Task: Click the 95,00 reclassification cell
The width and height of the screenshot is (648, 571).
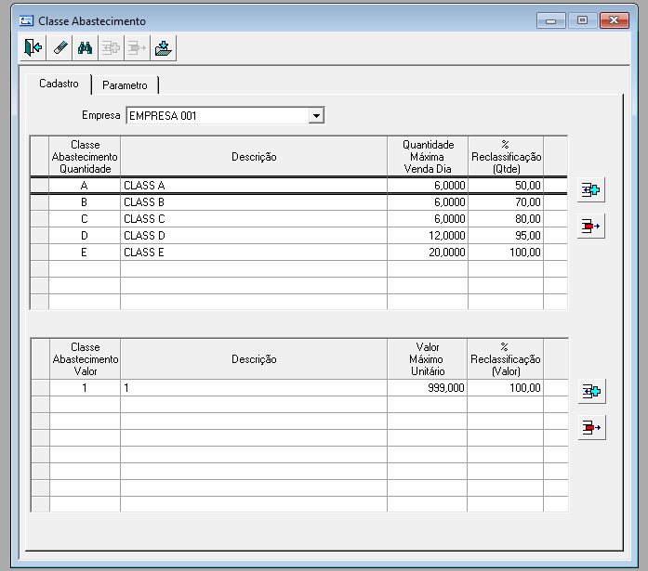Action: tap(506, 236)
